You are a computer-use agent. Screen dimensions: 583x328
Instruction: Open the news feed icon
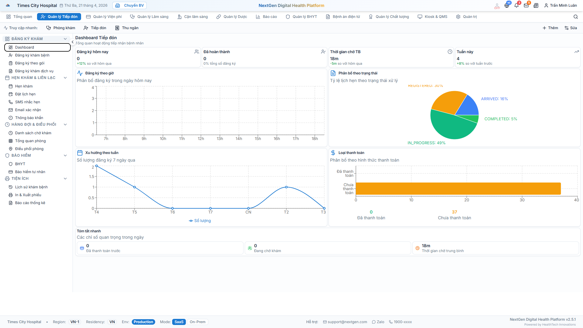[x=536, y=5]
